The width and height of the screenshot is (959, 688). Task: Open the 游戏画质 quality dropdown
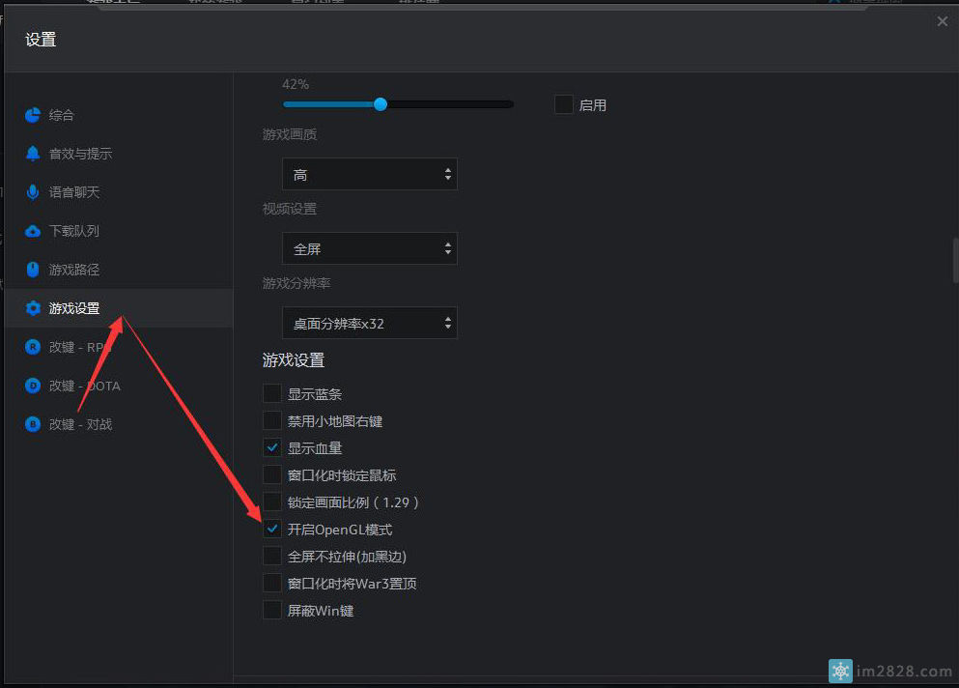(x=369, y=175)
